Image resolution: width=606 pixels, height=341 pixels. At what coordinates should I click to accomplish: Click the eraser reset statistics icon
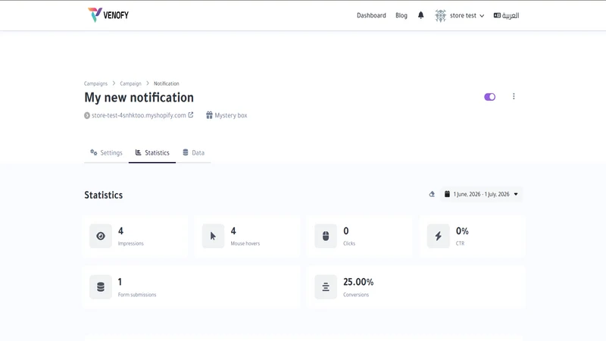(432, 194)
